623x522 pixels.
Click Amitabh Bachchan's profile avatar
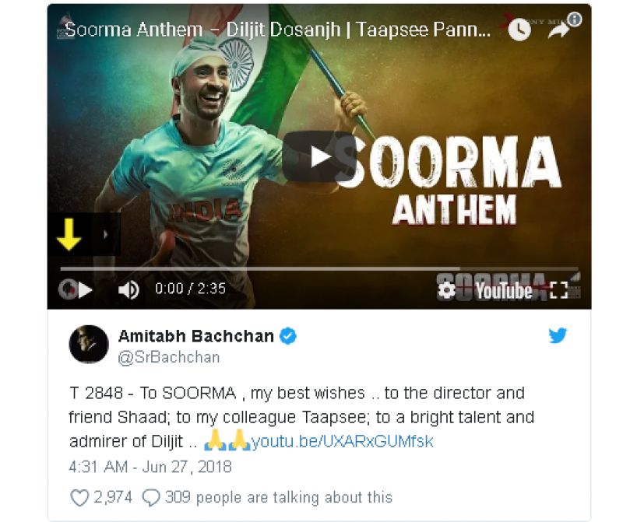pyautogui.click(x=89, y=344)
